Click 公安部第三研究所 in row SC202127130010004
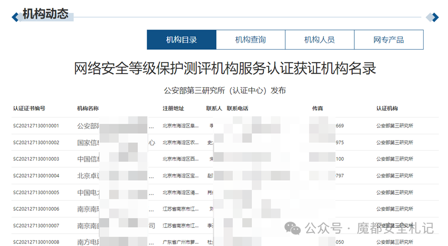Viewport: 448px width, 246px height. (x=395, y=176)
